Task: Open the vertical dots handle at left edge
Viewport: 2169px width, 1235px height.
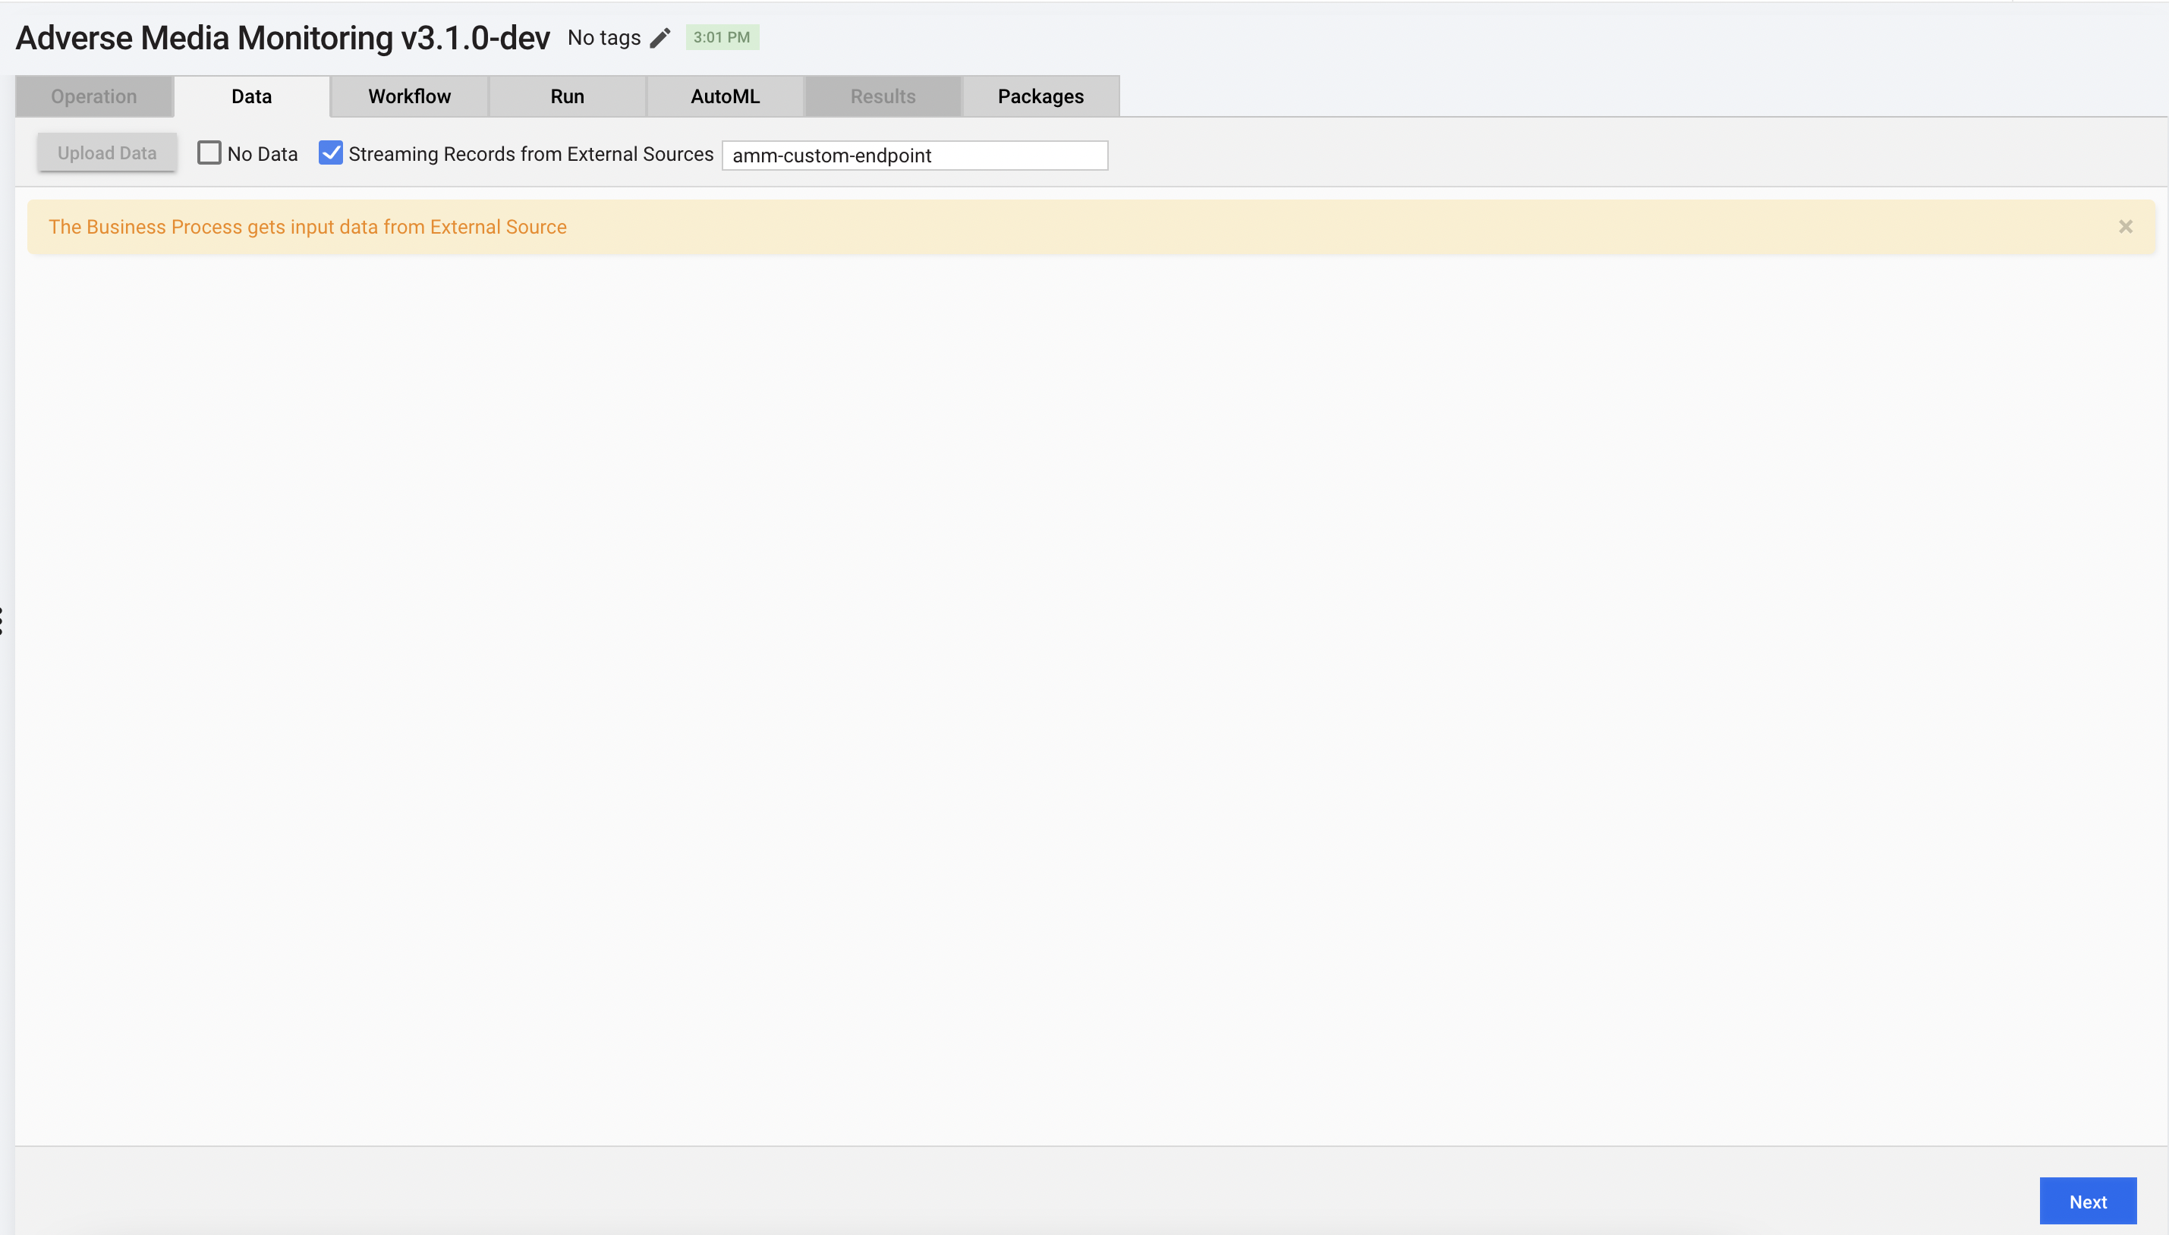Action: 2,621
